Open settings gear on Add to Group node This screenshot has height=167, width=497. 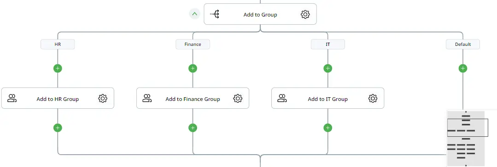coord(305,14)
